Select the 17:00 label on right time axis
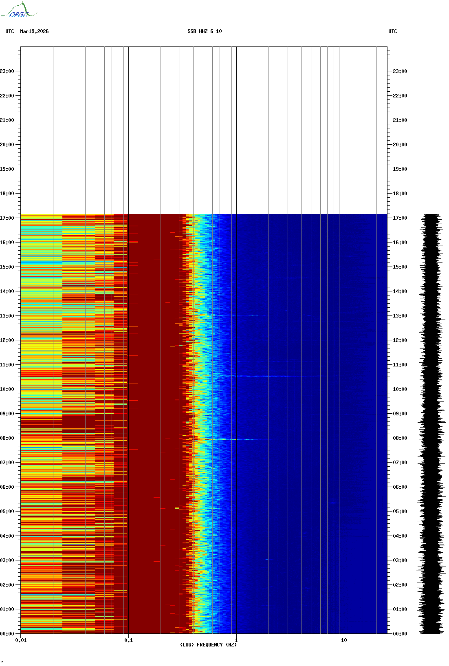 [x=400, y=218]
